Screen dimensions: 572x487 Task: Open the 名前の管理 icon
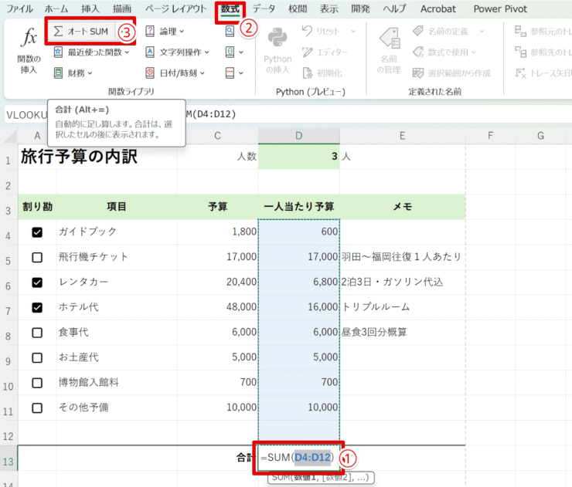coord(389,50)
